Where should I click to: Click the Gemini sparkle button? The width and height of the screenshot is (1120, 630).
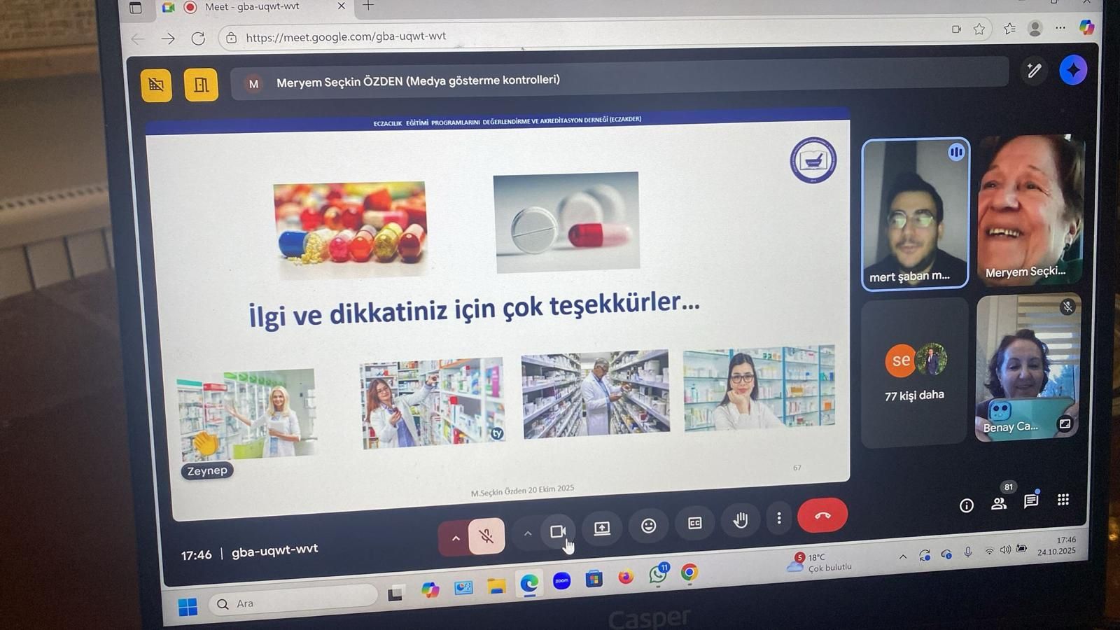click(x=1072, y=70)
